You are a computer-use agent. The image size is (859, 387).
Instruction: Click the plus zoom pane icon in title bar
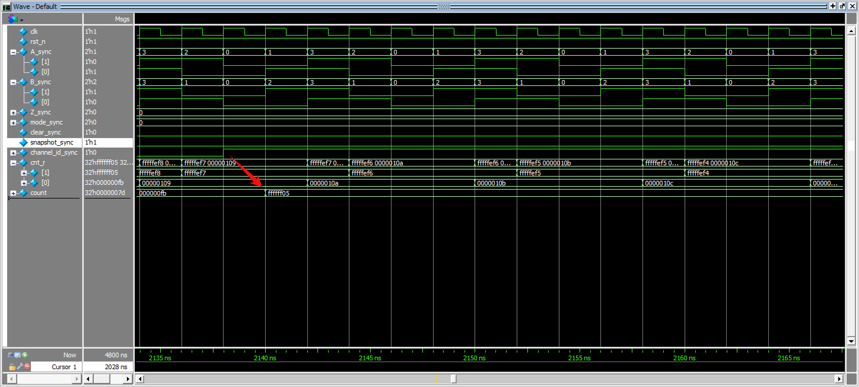(x=833, y=6)
